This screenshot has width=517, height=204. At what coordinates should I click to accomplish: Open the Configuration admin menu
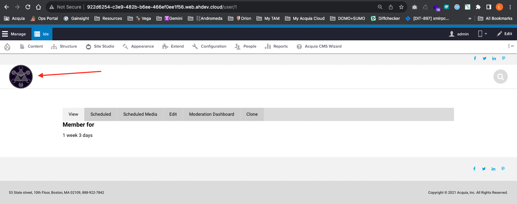coord(209,47)
